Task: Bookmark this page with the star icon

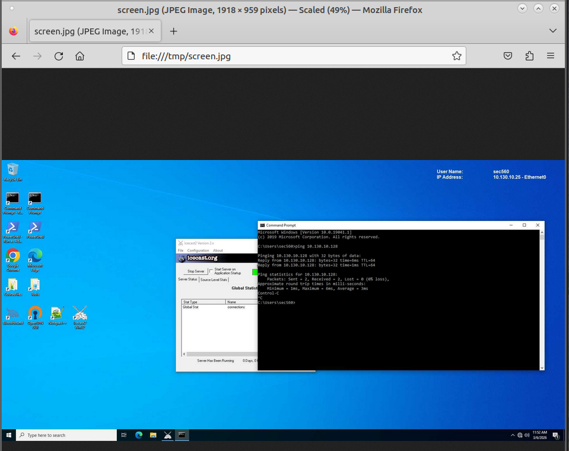Action: (456, 56)
